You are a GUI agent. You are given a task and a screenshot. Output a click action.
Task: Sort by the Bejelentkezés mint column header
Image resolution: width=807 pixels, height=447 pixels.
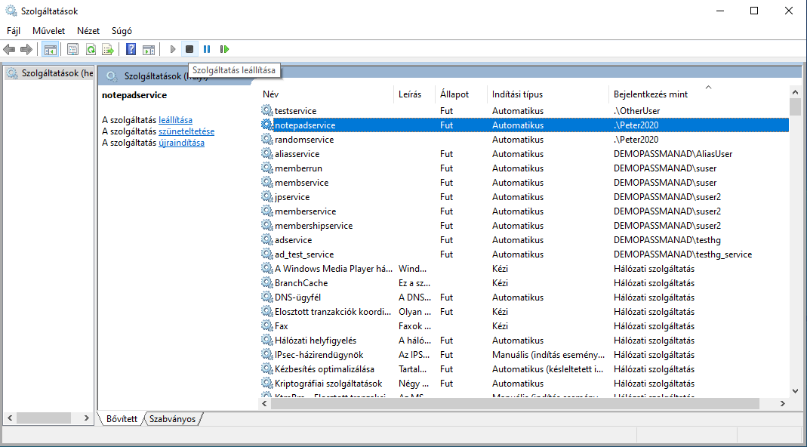tap(650, 94)
